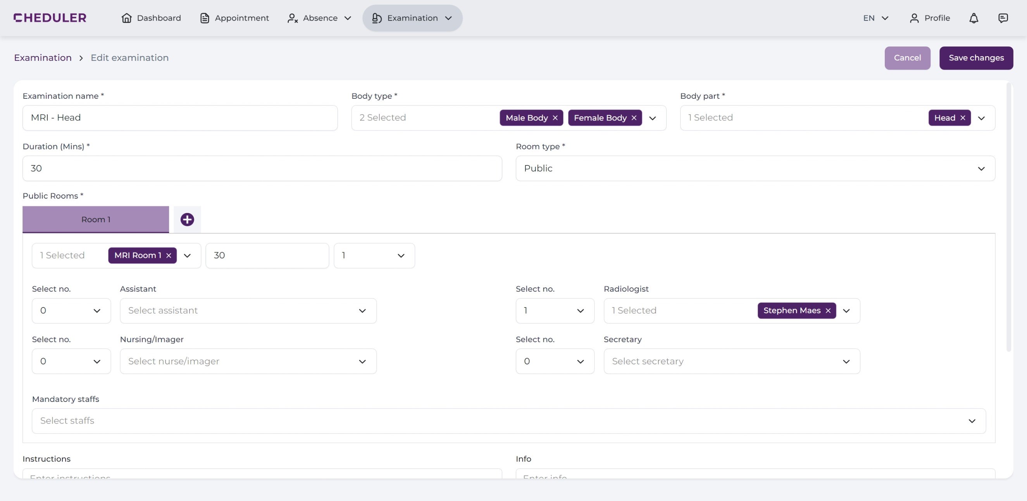Click the Save changes button
The height and width of the screenshot is (501, 1027).
point(976,58)
